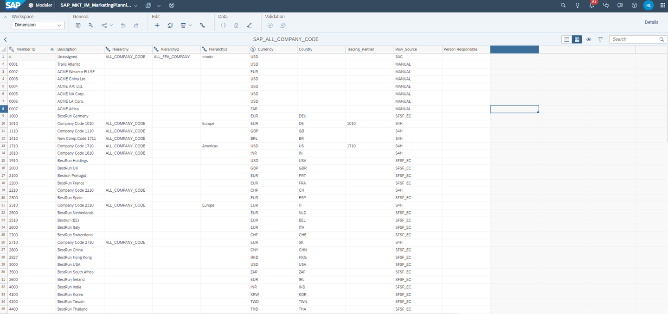Click the lightbulb insights icon
668x314 pixels.
(578, 6)
